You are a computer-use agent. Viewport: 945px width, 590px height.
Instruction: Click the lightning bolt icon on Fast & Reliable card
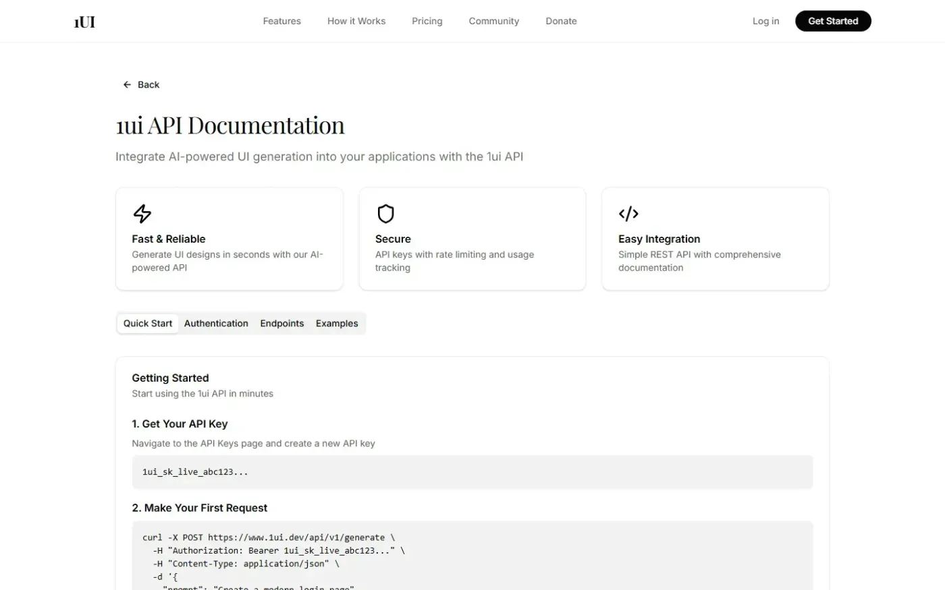click(x=142, y=214)
